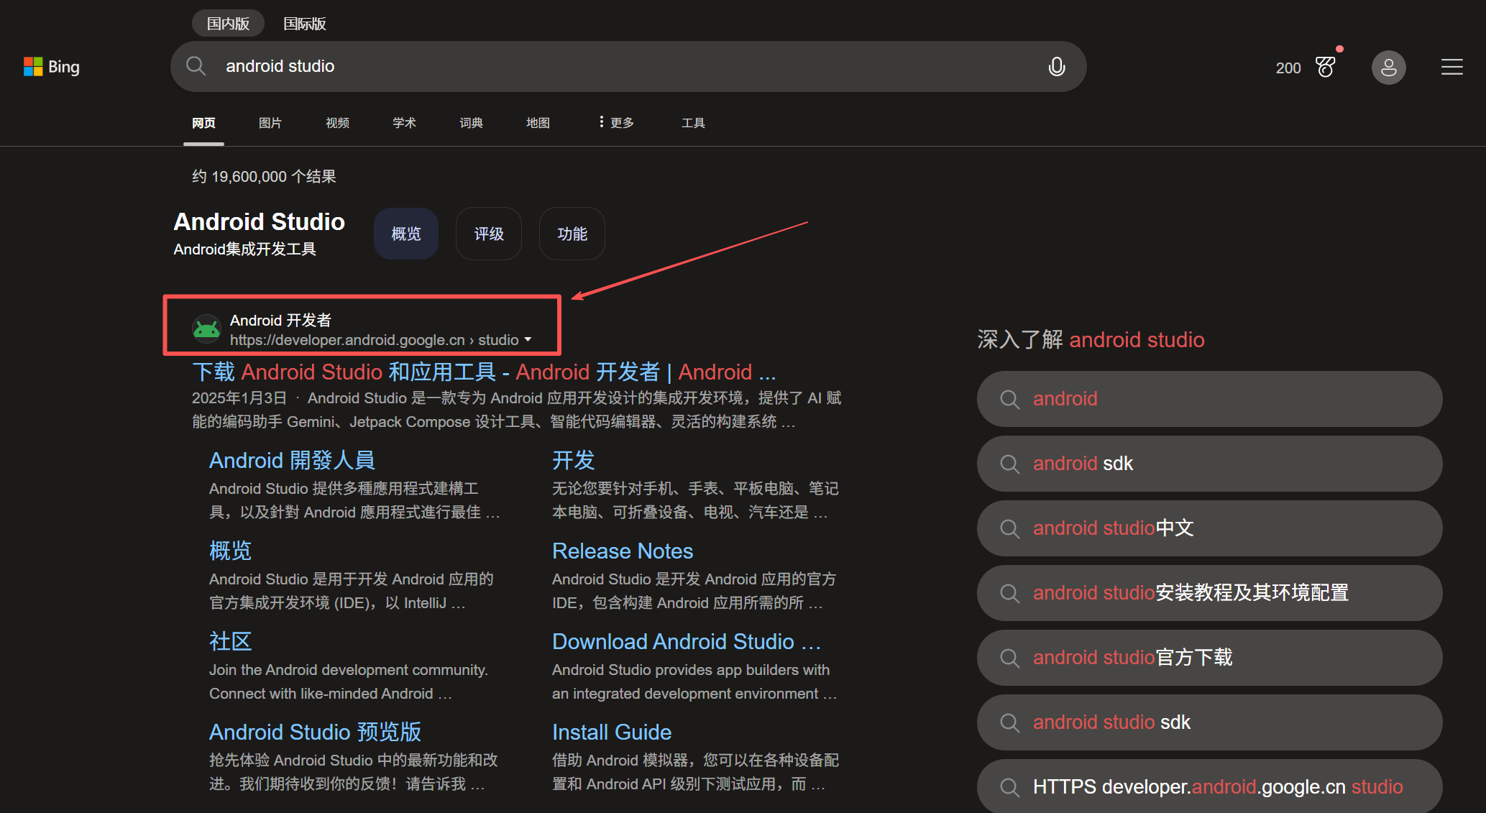1486x813 pixels.
Task: Switch to 国内版 search mode
Action: (228, 24)
